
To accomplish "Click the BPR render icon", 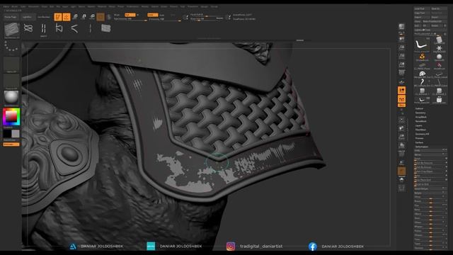I will click(401, 27).
